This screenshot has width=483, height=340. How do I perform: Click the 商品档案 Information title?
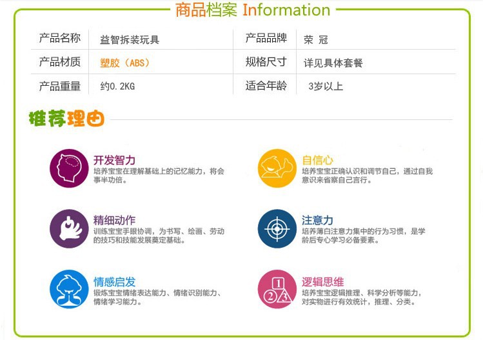(253, 10)
